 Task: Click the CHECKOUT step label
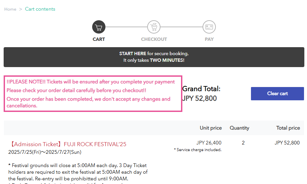(x=154, y=39)
